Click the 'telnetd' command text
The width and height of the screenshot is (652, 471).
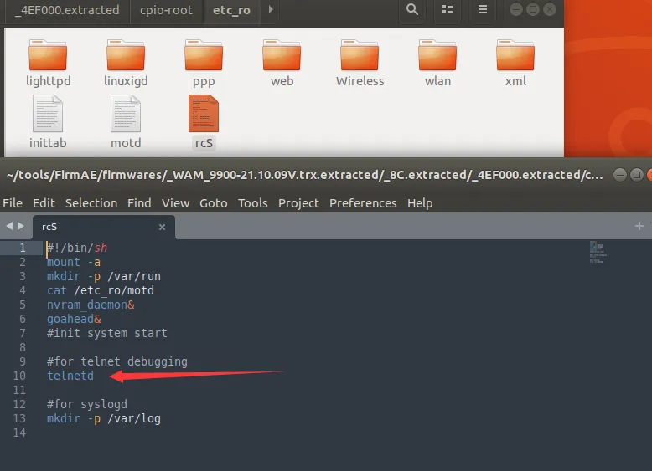70,376
